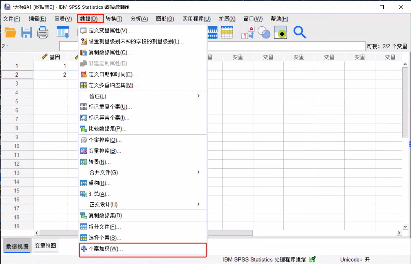Open a data file with the folder icon
411x264 pixels.
point(10,32)
